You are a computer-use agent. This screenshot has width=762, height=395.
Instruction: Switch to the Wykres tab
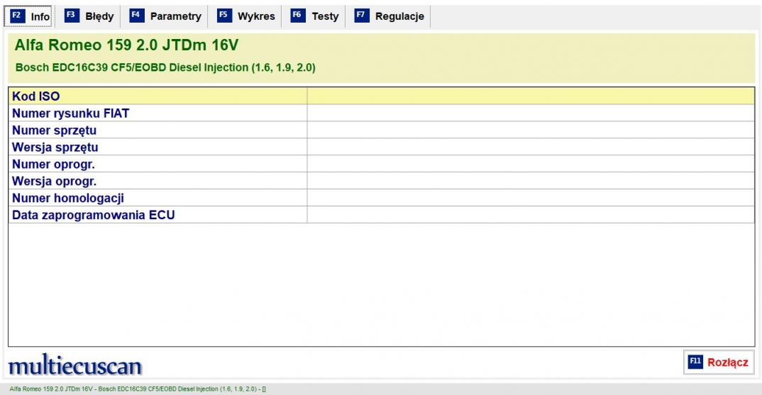click(246, 16)
